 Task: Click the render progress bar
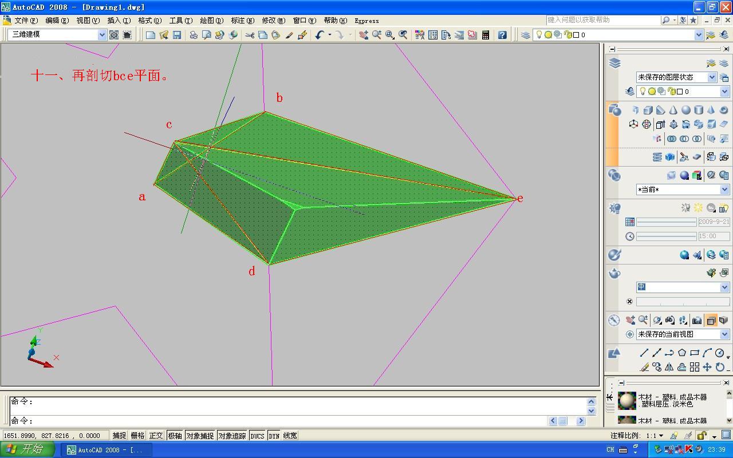pyautogui.click(x=683, y=302)
